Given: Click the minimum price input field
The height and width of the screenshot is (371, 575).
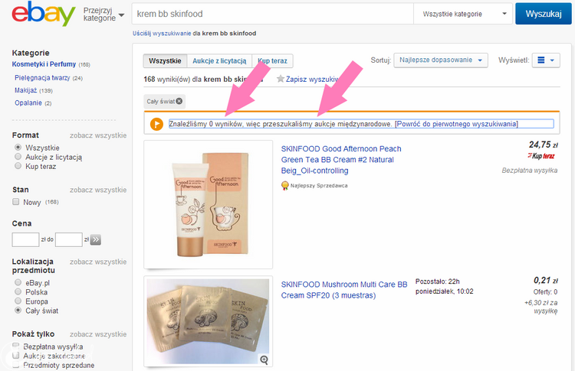Looking at the screenshot, I should pyautogui.click(x=25, y=239).
